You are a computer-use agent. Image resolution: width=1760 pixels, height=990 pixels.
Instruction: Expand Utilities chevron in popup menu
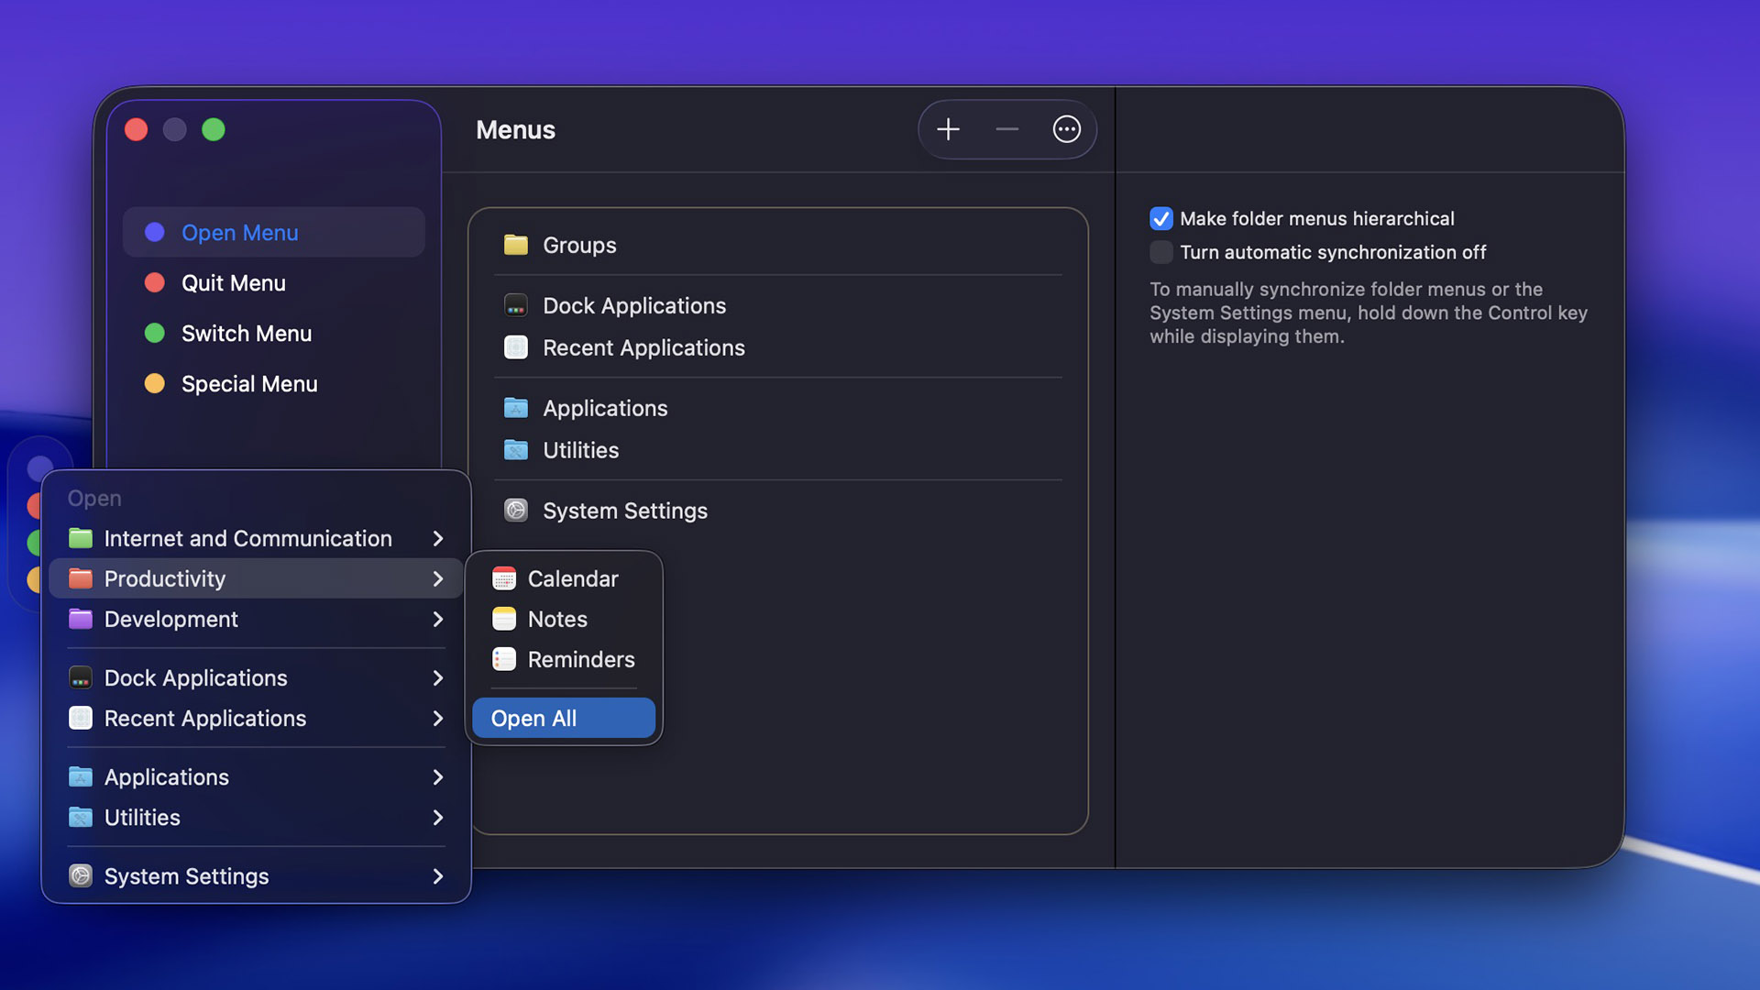438,817
